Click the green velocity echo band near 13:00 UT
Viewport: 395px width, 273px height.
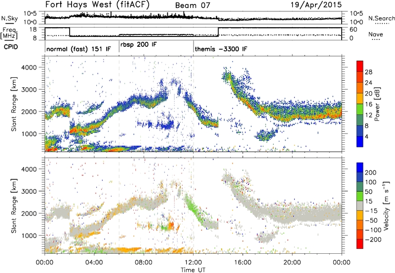(x=195, y=207)
